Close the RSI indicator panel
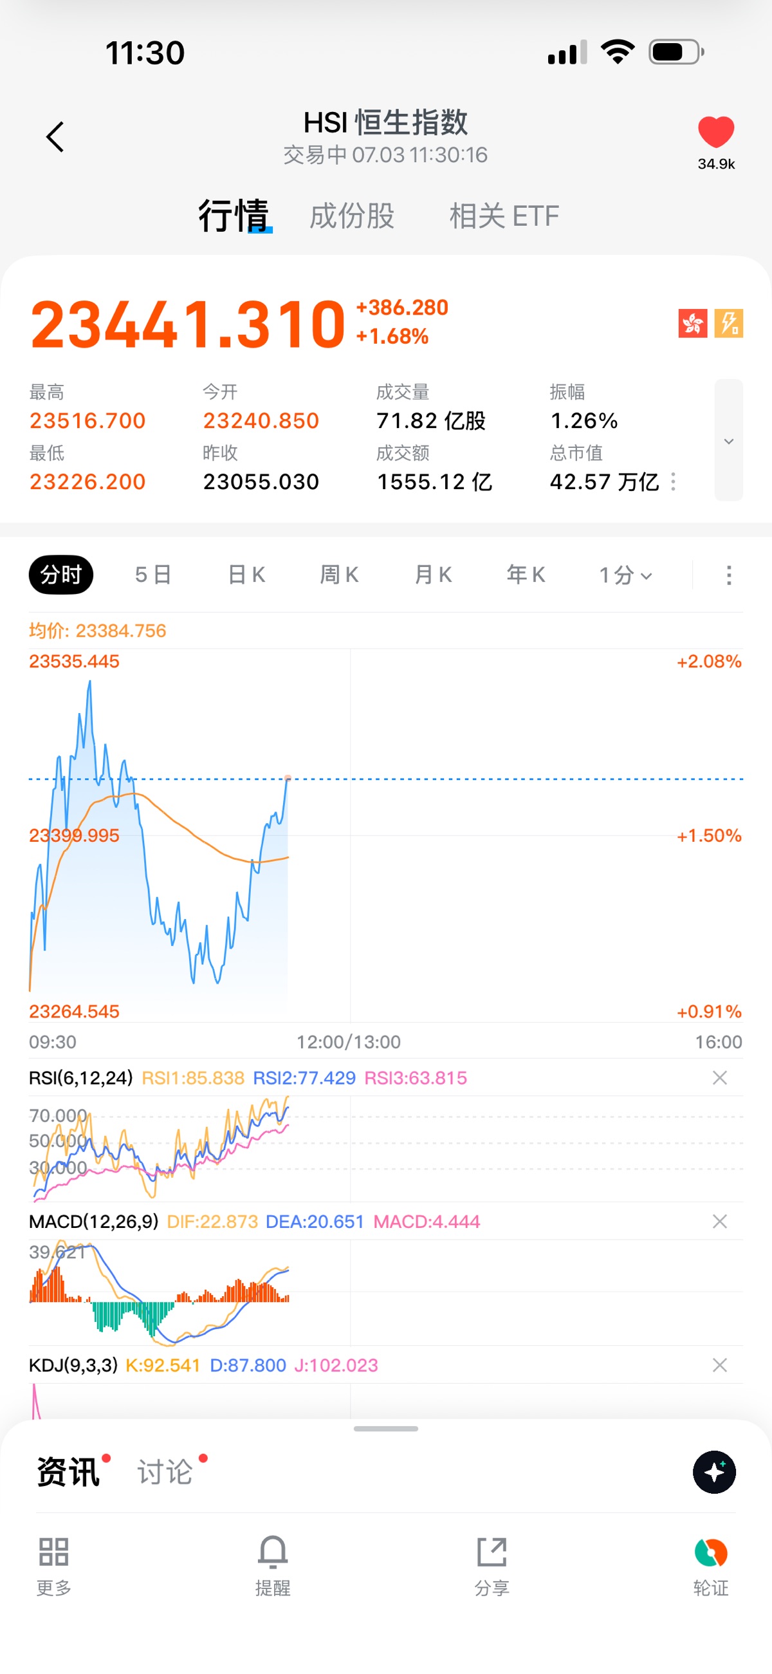This screenshot has height=1674, width=772. 719,1078
